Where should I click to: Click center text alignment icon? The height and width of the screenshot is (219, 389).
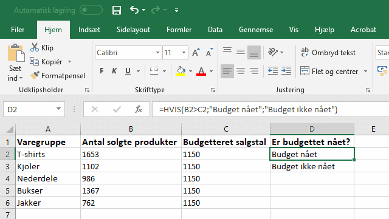(241, 72)
